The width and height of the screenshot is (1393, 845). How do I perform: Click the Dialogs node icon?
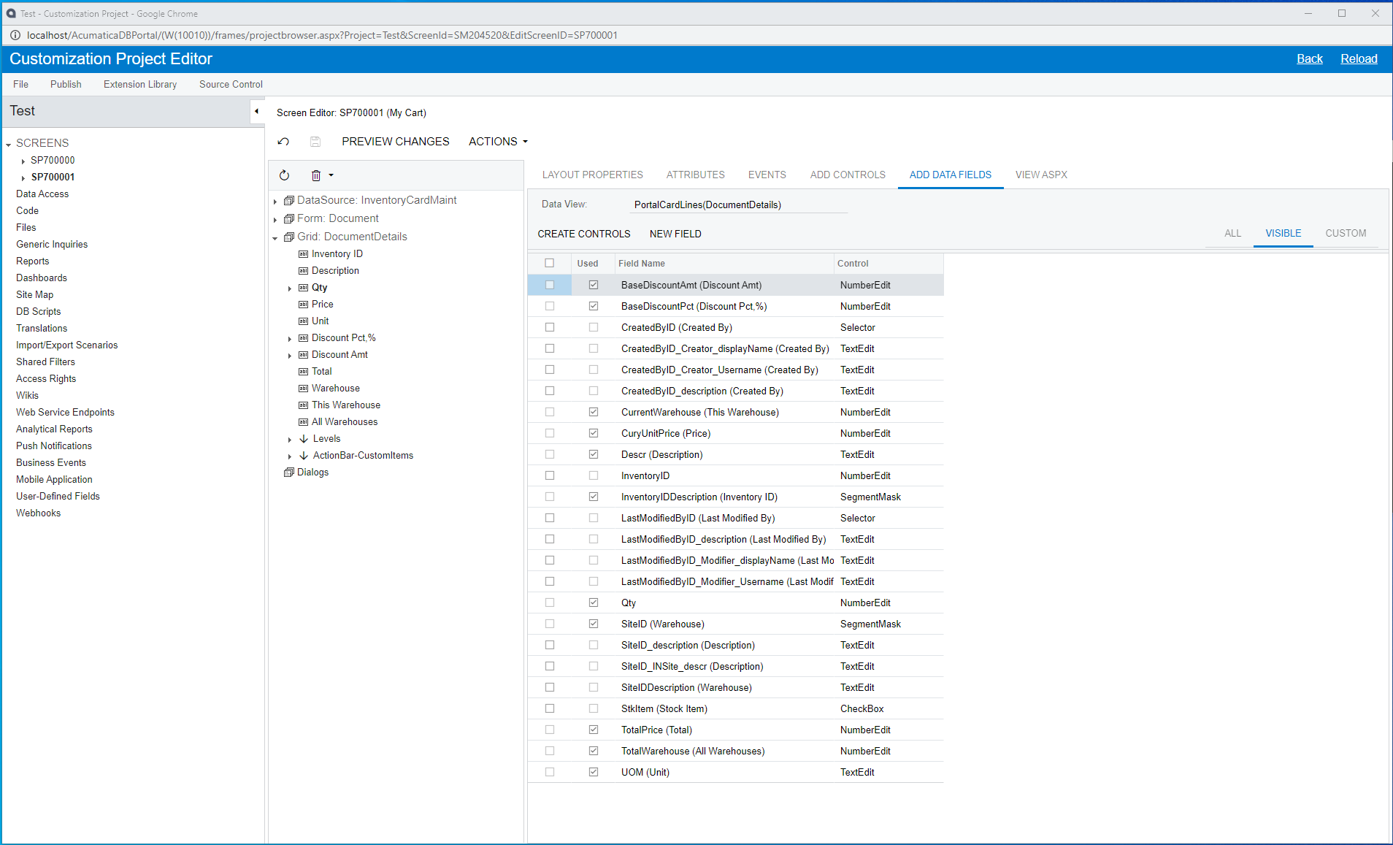(x=289, y=473)
